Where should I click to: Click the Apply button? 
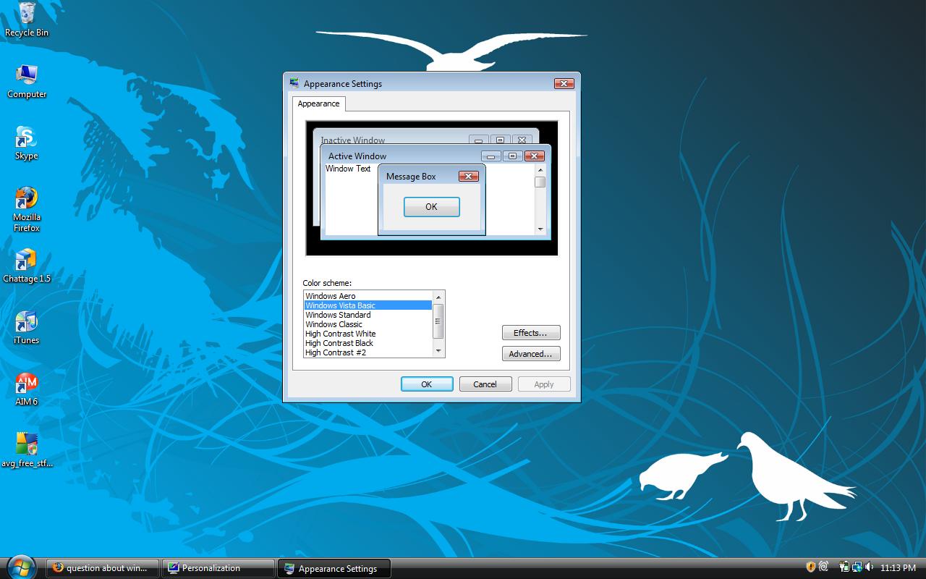pos(544,384)
